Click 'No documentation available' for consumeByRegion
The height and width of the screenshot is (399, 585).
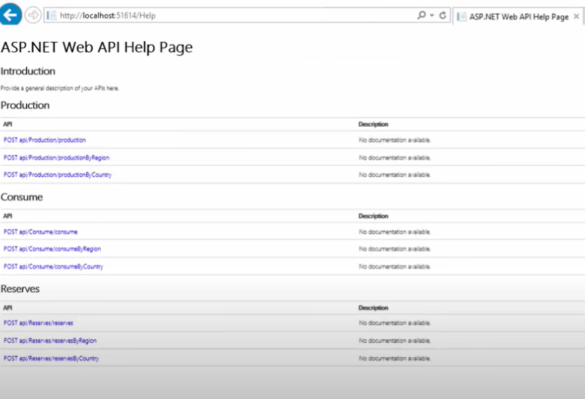[x=395, y=249]
